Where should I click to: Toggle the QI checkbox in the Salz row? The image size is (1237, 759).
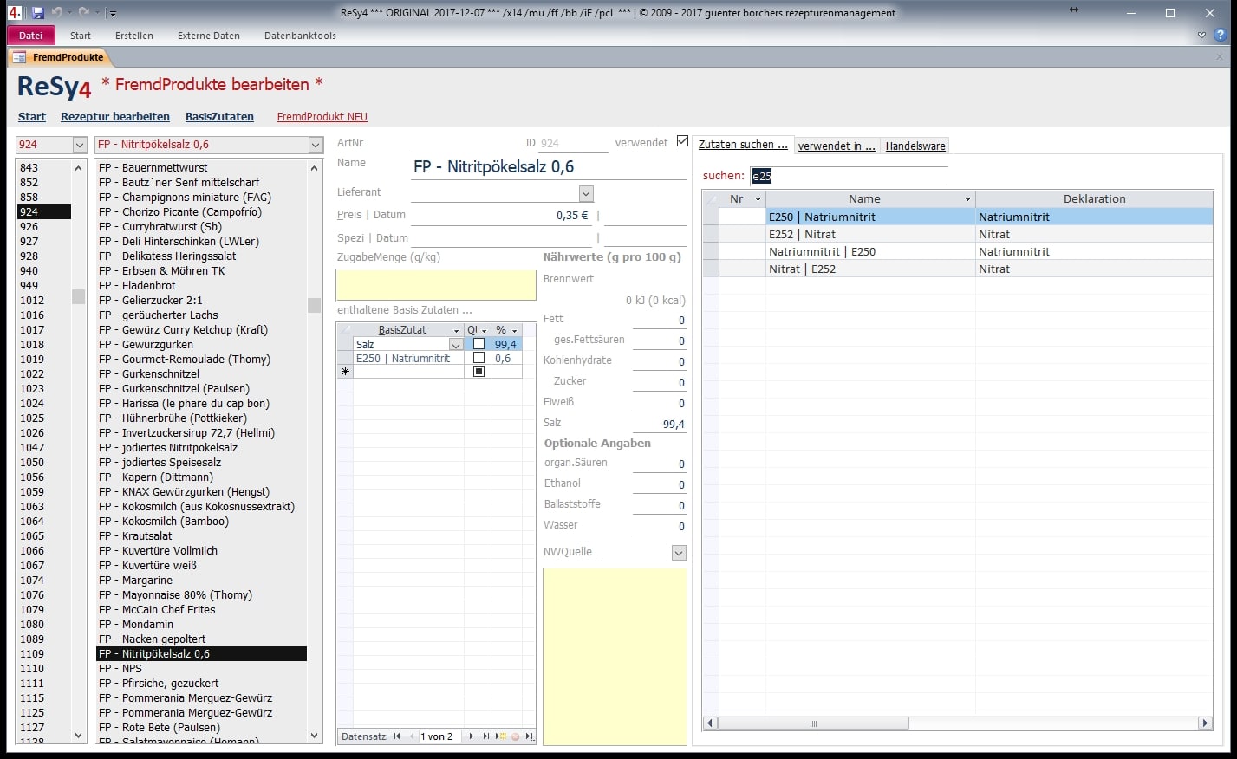479,344
